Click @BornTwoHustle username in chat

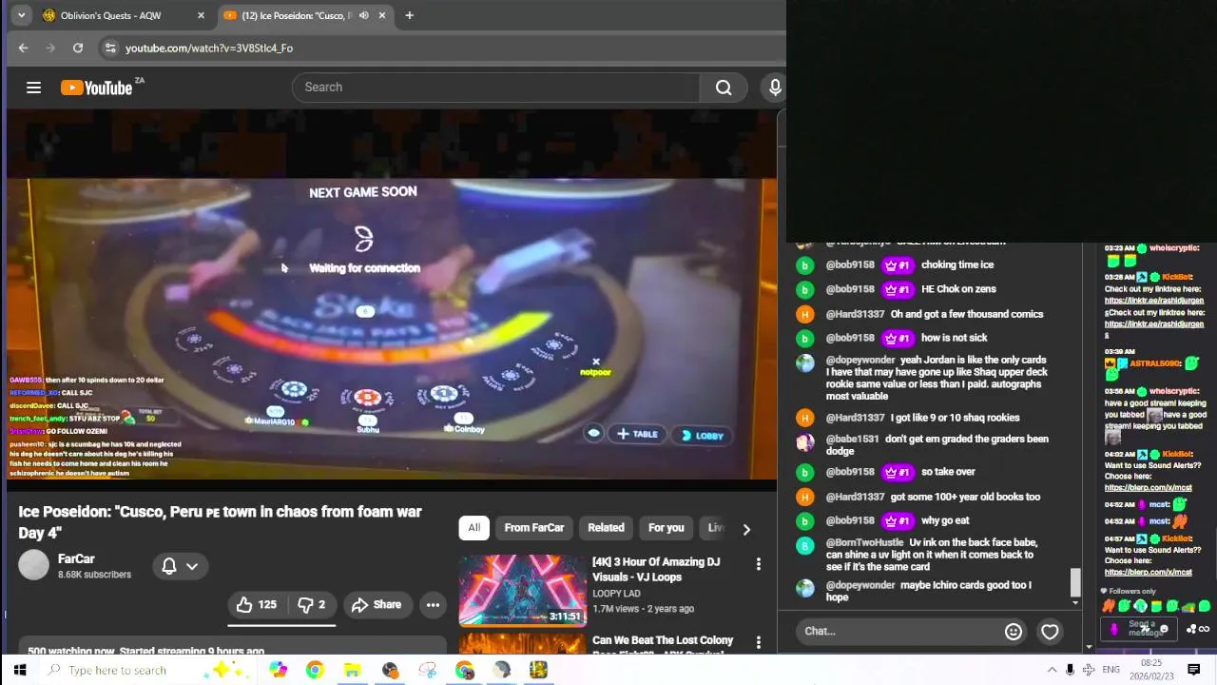pyautogui.click(x=864, y=542)
